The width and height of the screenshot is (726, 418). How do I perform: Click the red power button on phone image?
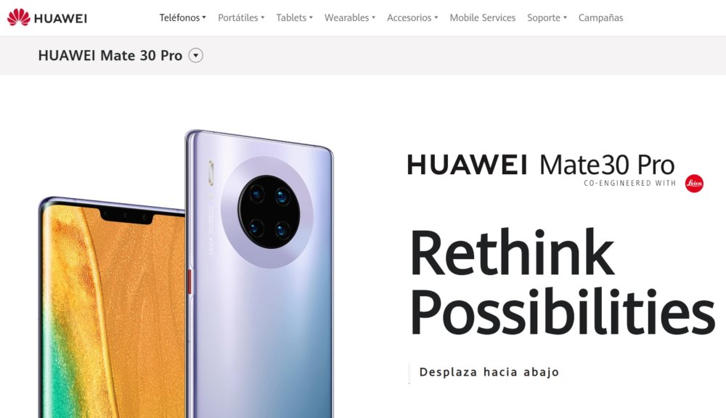pos(189,282)
